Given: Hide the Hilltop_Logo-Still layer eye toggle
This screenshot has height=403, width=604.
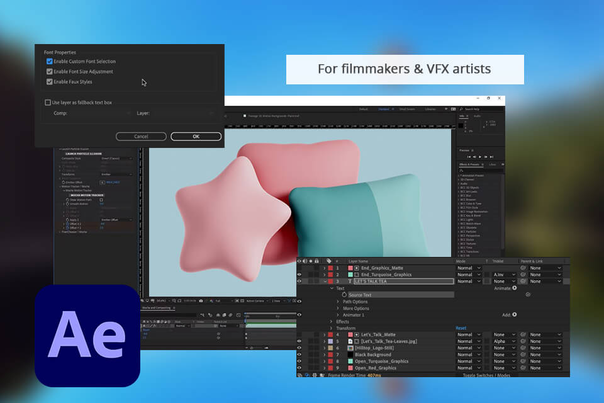Looking at the screenshot, I should (x=299, y=348).
